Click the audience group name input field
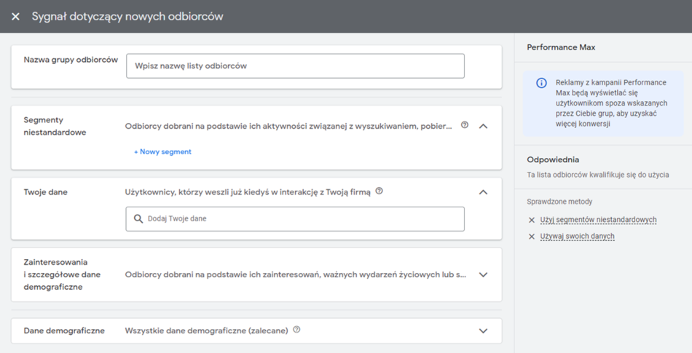Image resolution: width=692 pixels, height=353 pixels. [295, 66]
